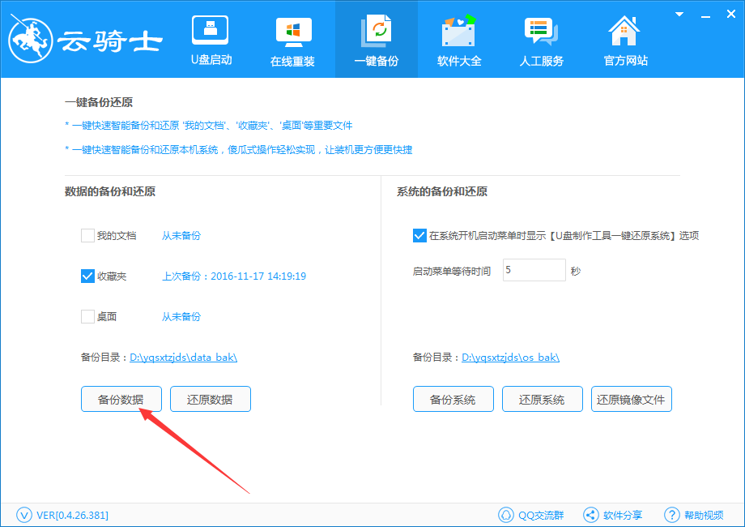Open the 软件大全 box icon
This screenshot has width=745, height=527.
458,31
